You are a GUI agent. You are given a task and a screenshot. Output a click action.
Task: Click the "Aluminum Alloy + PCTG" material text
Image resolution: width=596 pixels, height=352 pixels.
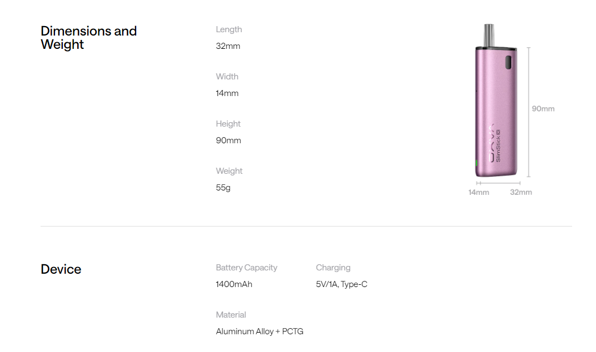[260, 331]
